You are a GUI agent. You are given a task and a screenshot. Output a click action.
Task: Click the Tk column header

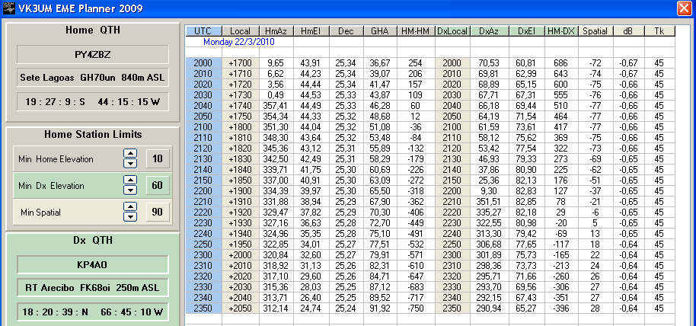659,31
